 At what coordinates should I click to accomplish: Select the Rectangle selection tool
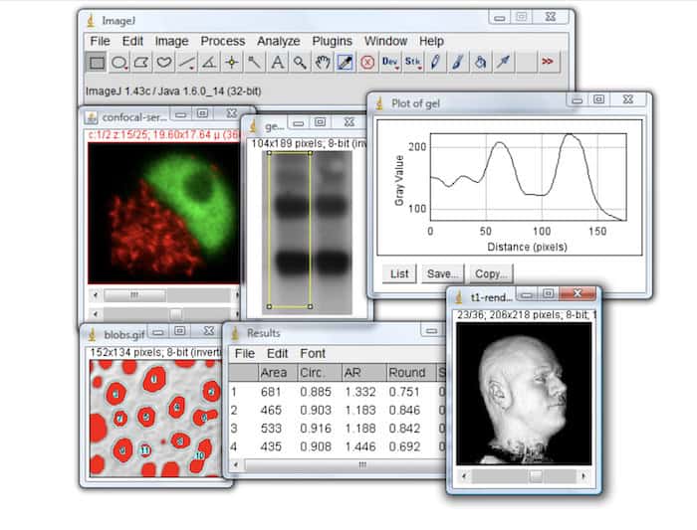97,63
